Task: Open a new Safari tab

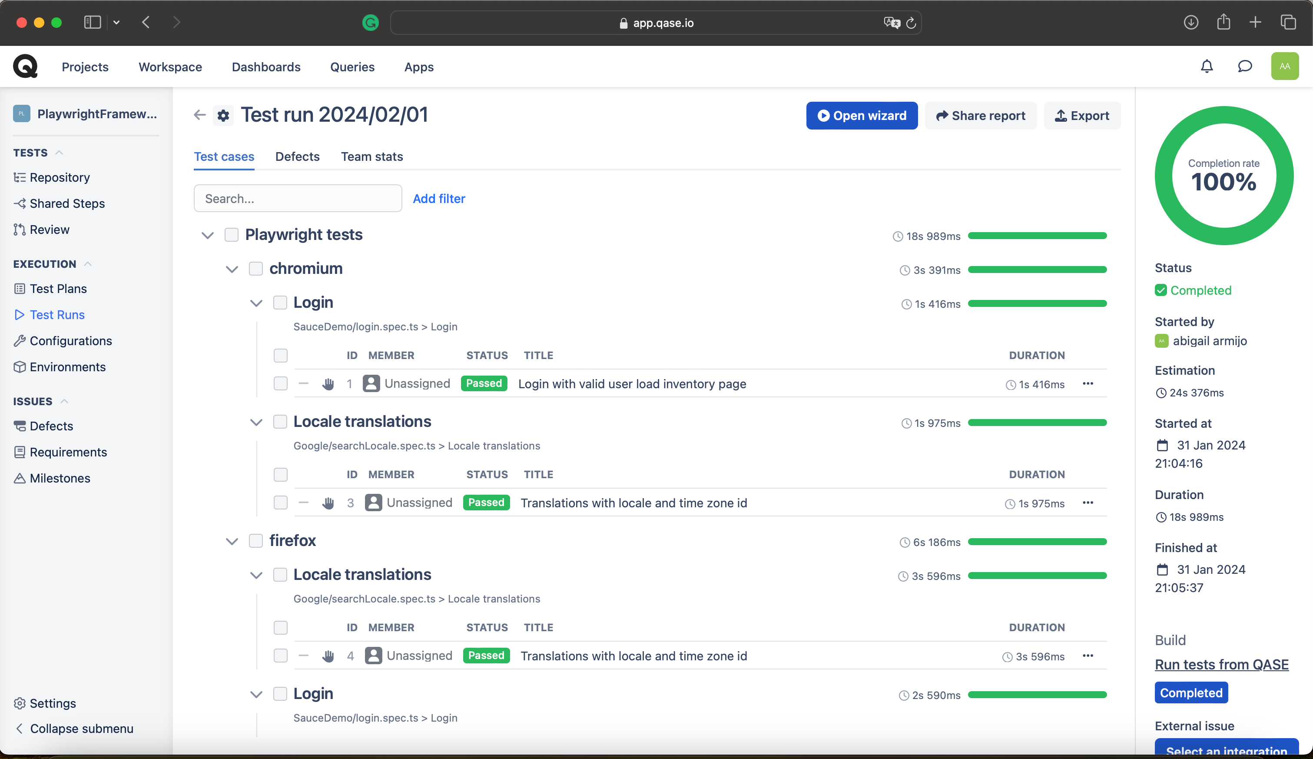Action: click(x=1255, y=23)
